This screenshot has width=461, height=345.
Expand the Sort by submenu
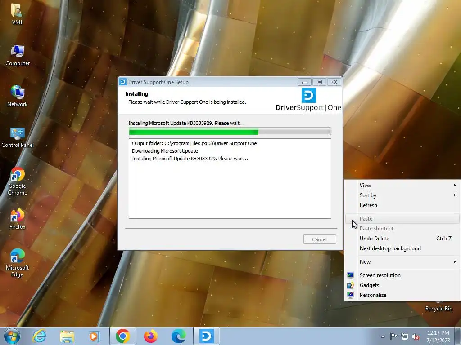[402, 195]
